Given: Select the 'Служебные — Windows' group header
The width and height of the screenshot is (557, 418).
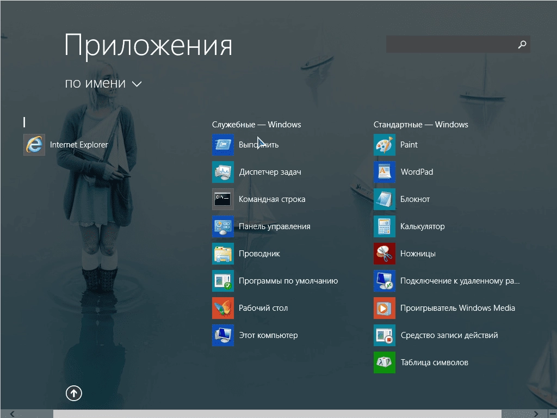Looking at the screenshot, I should tap(257, 125).
